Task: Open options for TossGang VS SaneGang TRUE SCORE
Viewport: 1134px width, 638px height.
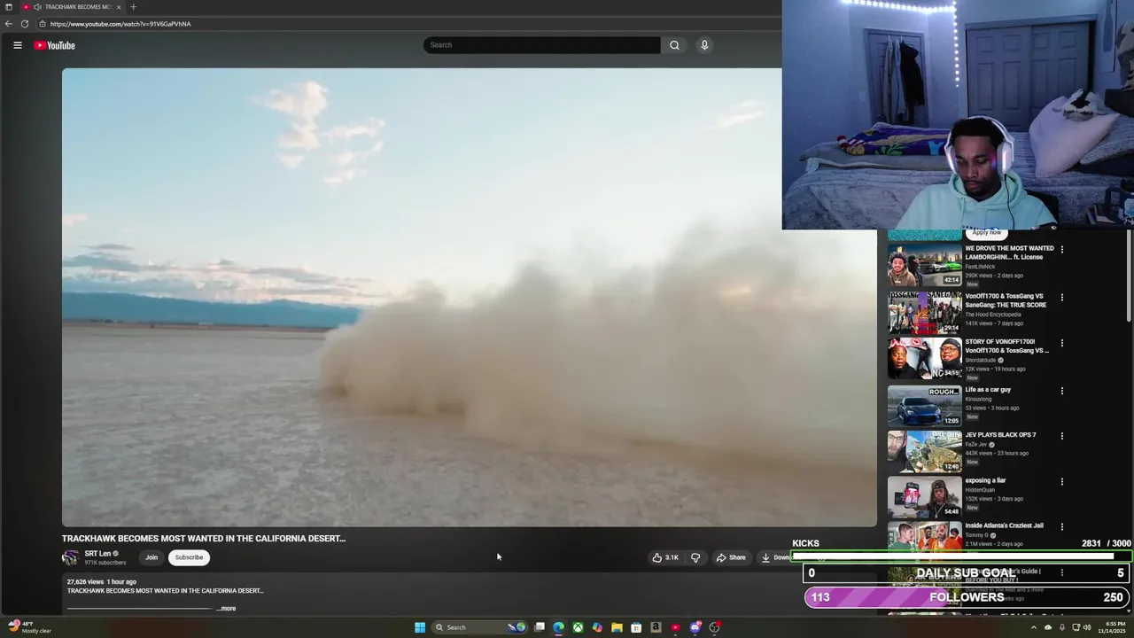Action: 1061,297
